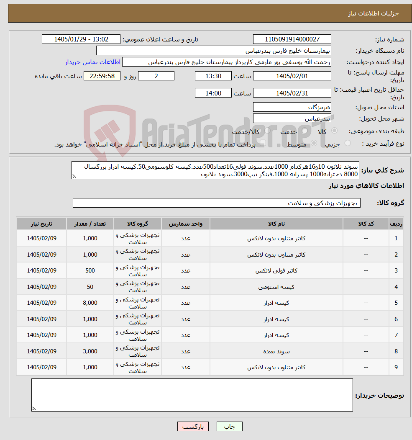Click the تعداد / مقدار column header
Viewport: 412px width, 440px height.
(90, 224)
